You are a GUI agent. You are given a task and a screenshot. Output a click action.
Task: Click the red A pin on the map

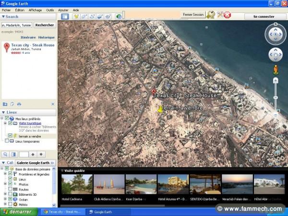click(x=154, y=92)
